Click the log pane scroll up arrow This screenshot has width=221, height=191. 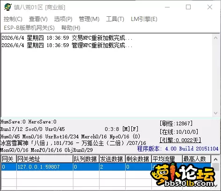(x=215, y=38)
